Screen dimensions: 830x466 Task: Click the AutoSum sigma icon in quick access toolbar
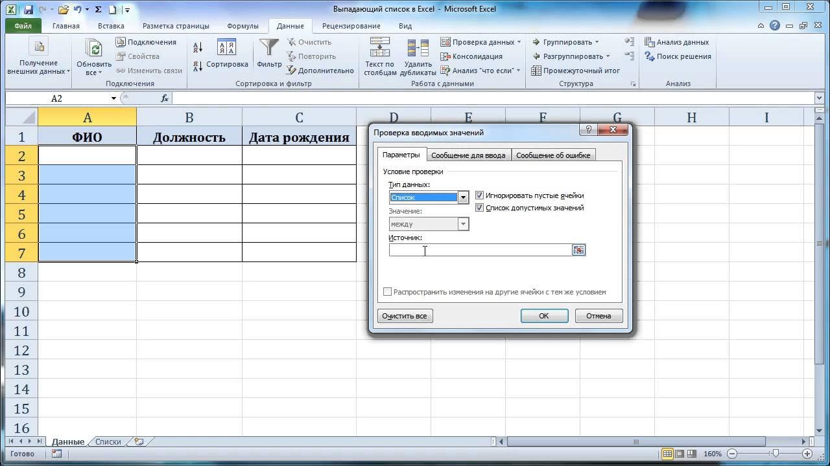click(98, 10)
